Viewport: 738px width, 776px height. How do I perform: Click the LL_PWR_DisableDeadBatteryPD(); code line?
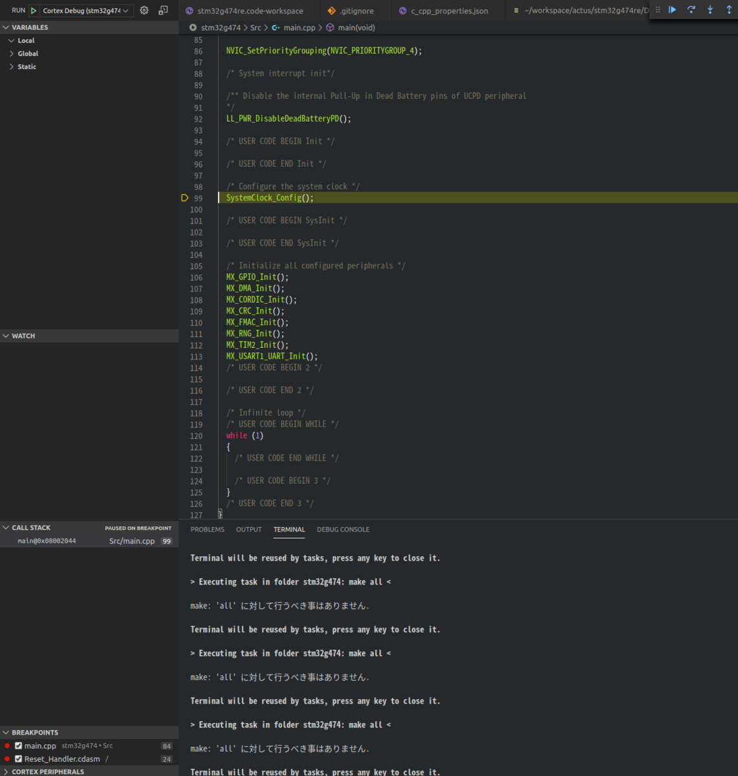pyautogui.click(x=288, y=119)
